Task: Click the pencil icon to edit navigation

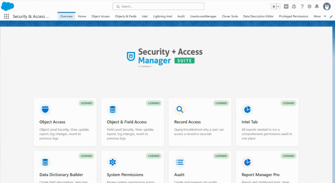Action: (x=331, y=17)
